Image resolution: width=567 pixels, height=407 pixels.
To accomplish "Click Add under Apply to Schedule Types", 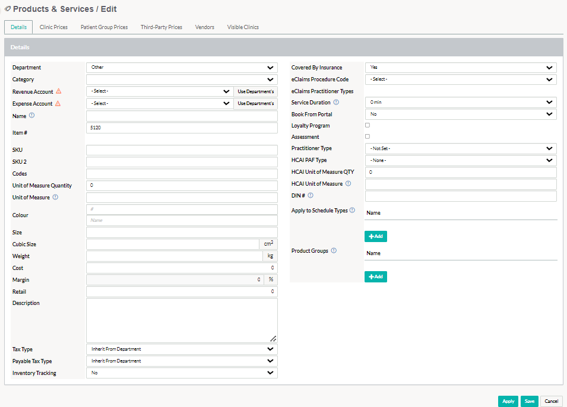I will click(x=376, y=236).
